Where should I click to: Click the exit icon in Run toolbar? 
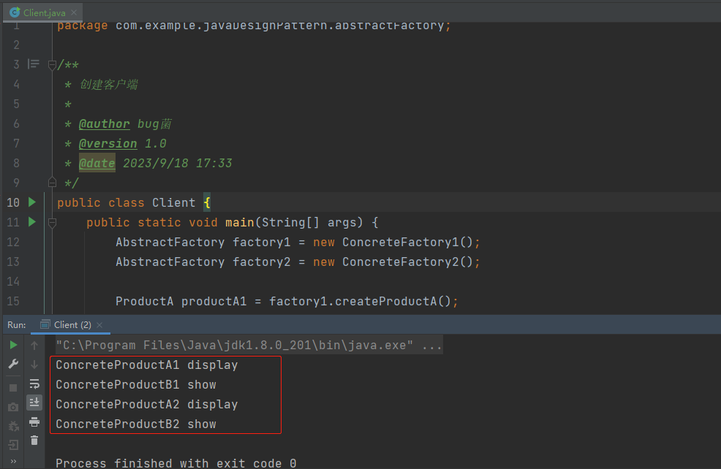13,445
